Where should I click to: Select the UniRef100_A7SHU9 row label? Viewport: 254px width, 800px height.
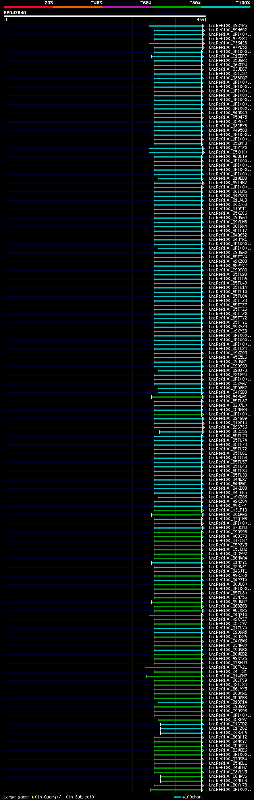228,663
